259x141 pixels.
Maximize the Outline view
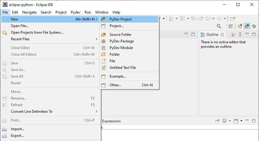coord(254,34)
